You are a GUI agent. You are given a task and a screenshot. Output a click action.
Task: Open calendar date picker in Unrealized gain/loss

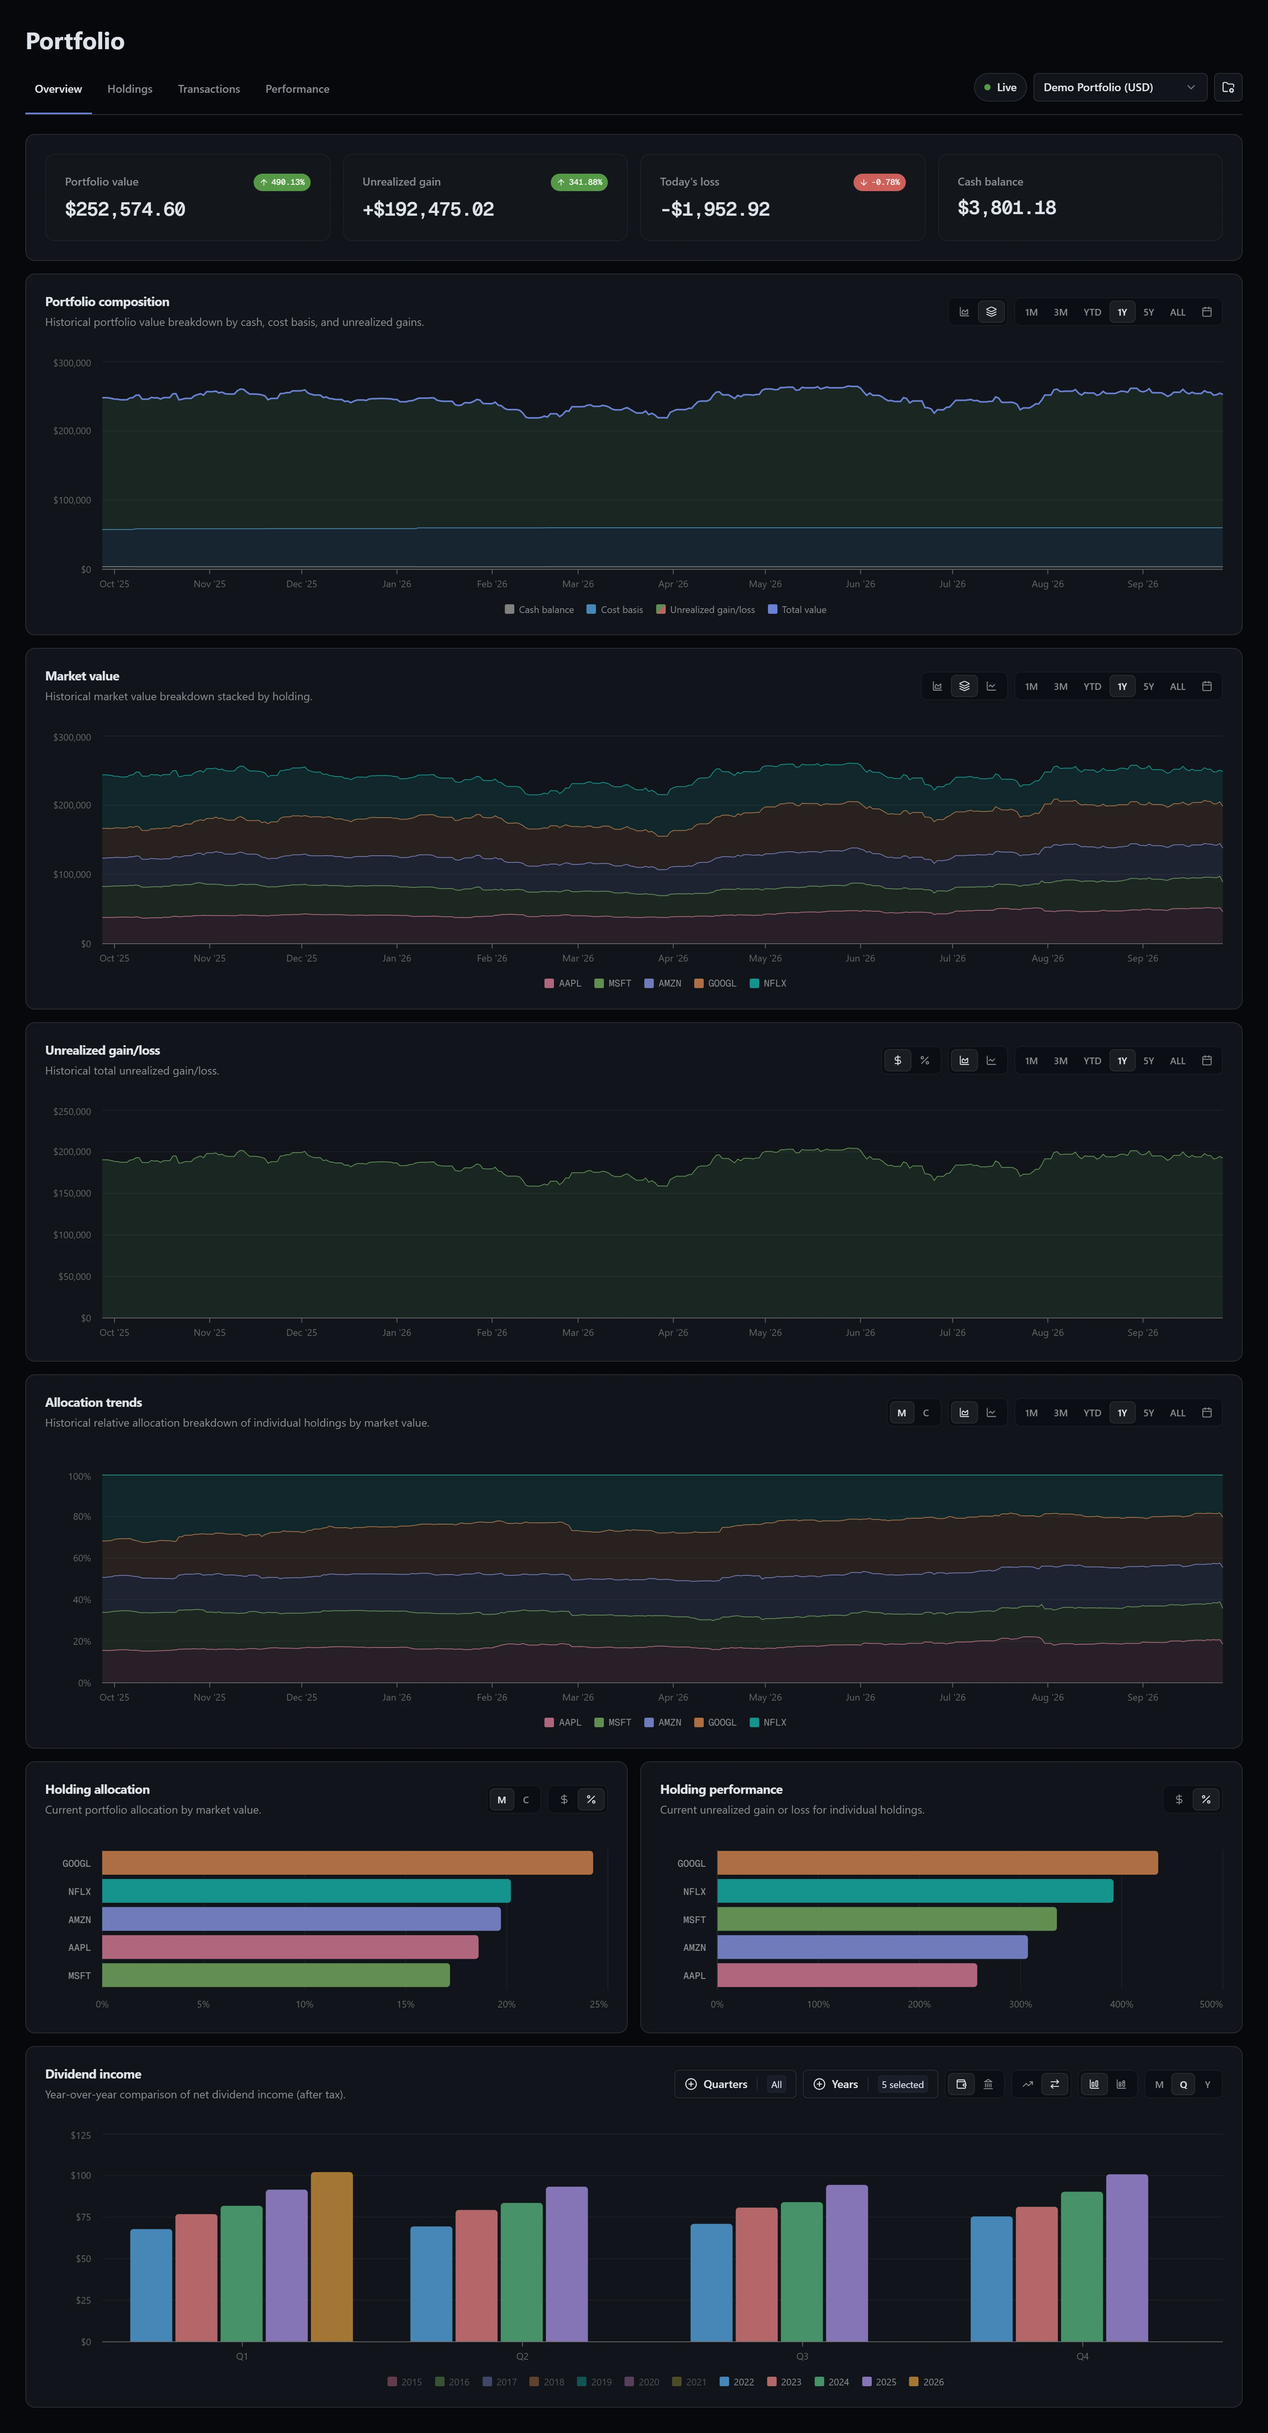[x=1207, y=1061]
